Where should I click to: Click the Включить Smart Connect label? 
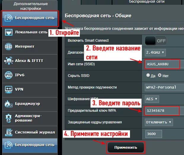tap(88, 41)
